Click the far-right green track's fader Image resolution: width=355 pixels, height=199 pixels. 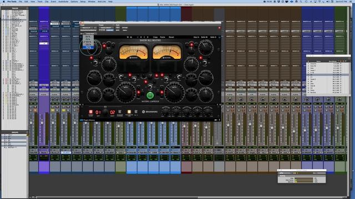(x=338, y=128)
